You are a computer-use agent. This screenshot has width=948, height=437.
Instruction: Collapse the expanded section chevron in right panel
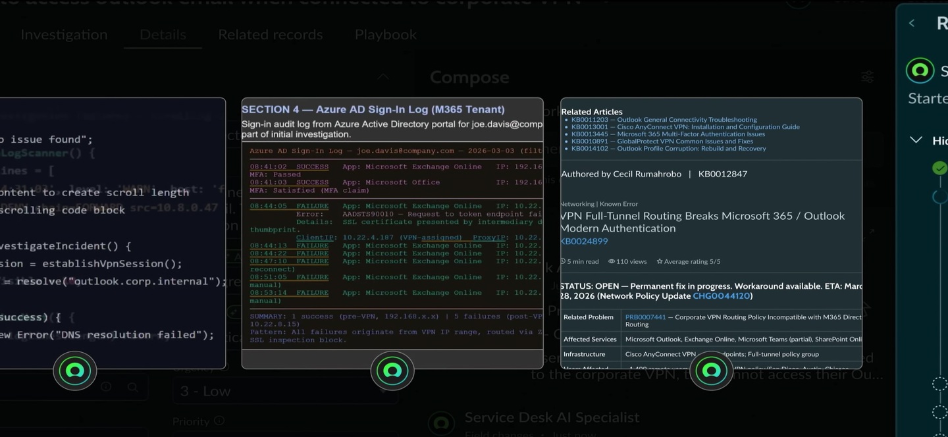point(916,140)
